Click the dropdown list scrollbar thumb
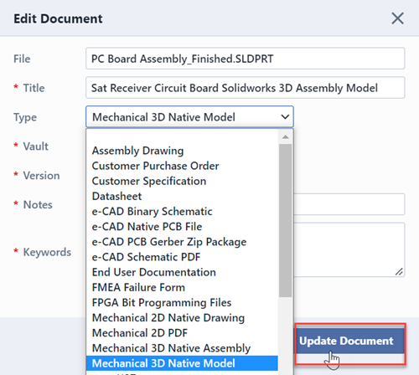The width and height of the screenshot is (419, 375). pos(286,220)
